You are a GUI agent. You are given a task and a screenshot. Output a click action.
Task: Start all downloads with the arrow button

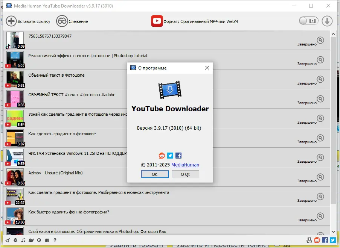327,21
